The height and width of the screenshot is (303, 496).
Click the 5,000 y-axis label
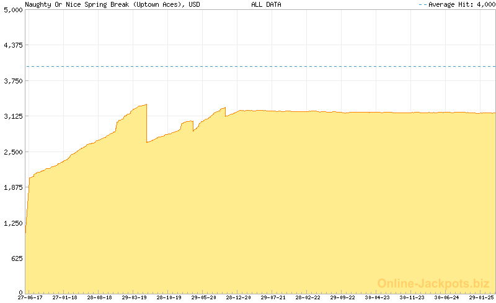12,10
